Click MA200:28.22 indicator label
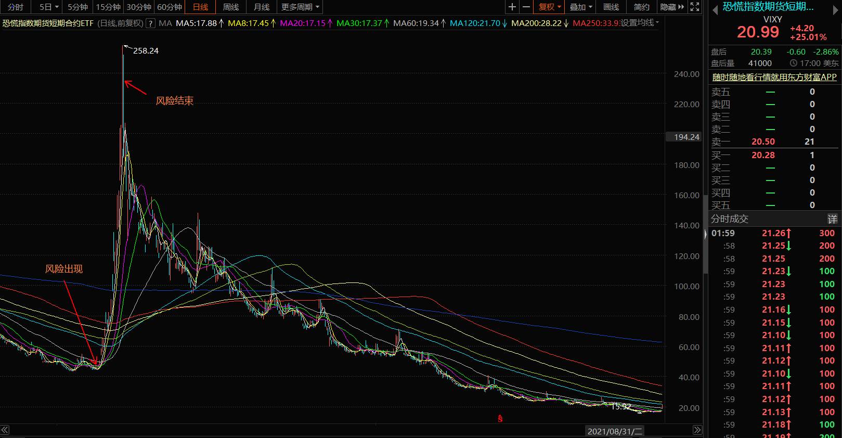This screenshot has width=842, height=438. pos(540,23)
